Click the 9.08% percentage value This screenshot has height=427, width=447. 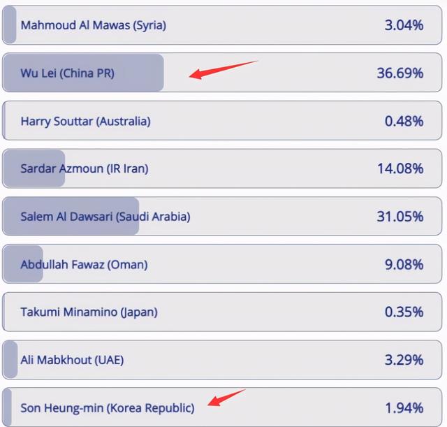click(x=404, y=264)
